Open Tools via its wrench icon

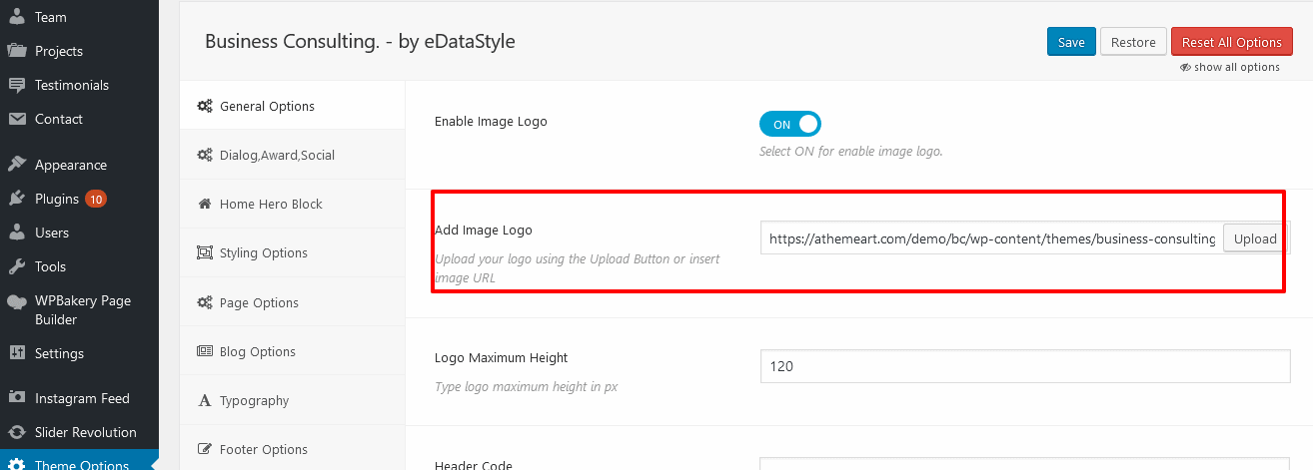pyautogui.click(x=17, y=266)
